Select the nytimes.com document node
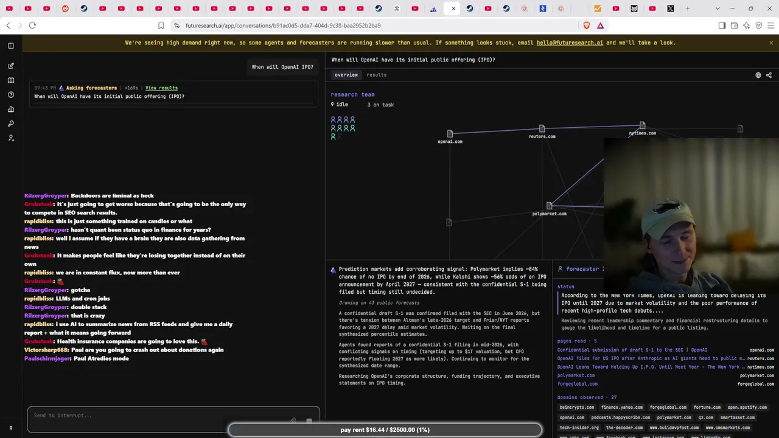The width and height of the screenshot is (779, 438). click(642, 125)
